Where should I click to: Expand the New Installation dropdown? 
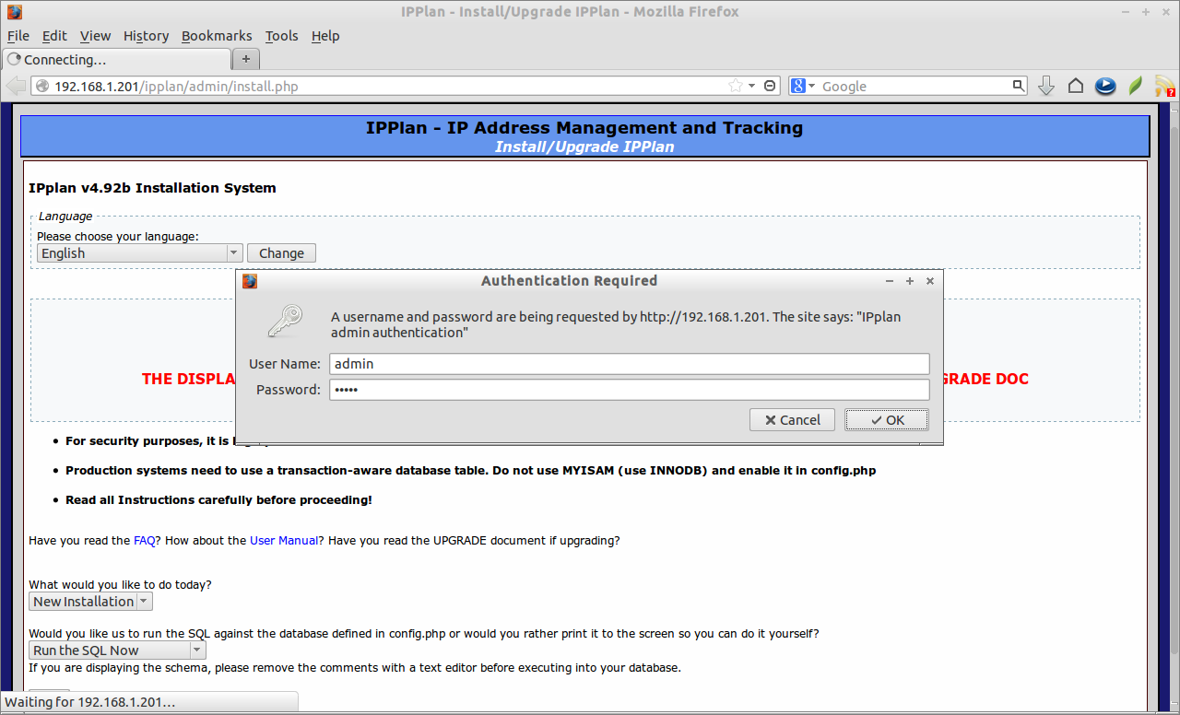click(90, 602)
